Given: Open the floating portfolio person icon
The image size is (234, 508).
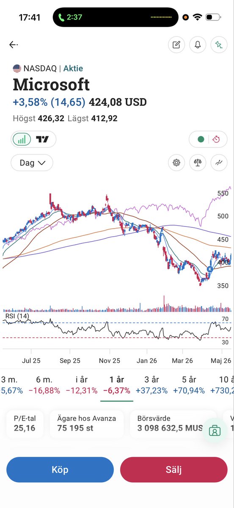Looking at the screenshot, I should point(215,430).
